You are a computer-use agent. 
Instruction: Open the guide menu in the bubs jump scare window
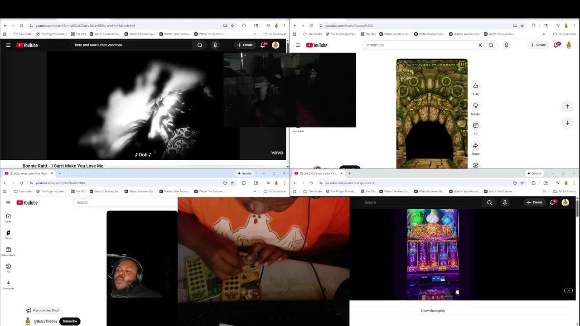coord(8,202)
